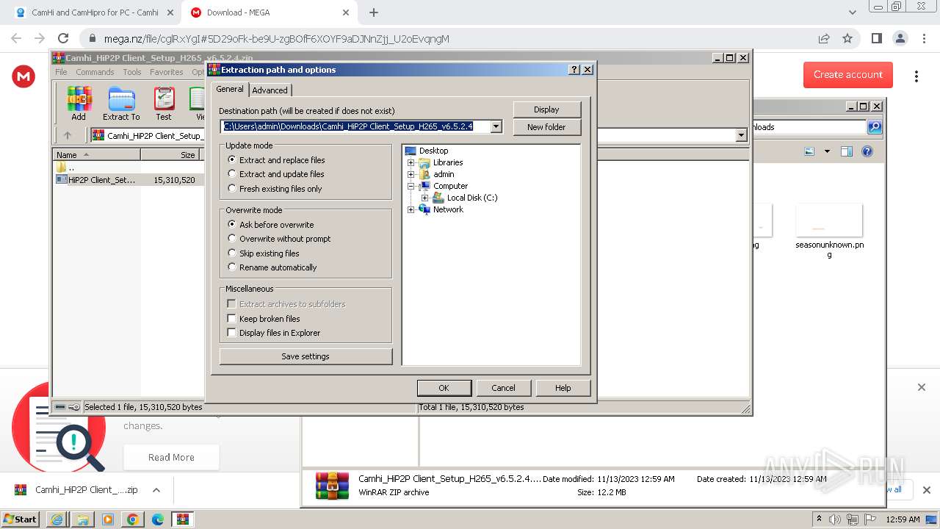Open MEGA three-dot options menu

(916, 76)
